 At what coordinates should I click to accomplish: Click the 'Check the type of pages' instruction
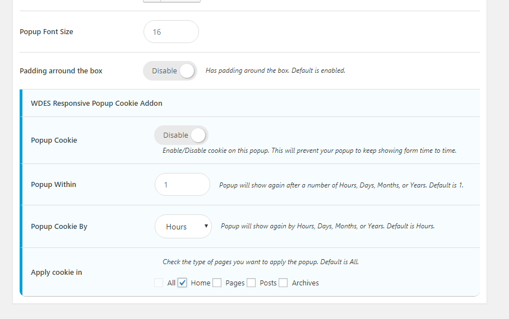coord(260,262)
